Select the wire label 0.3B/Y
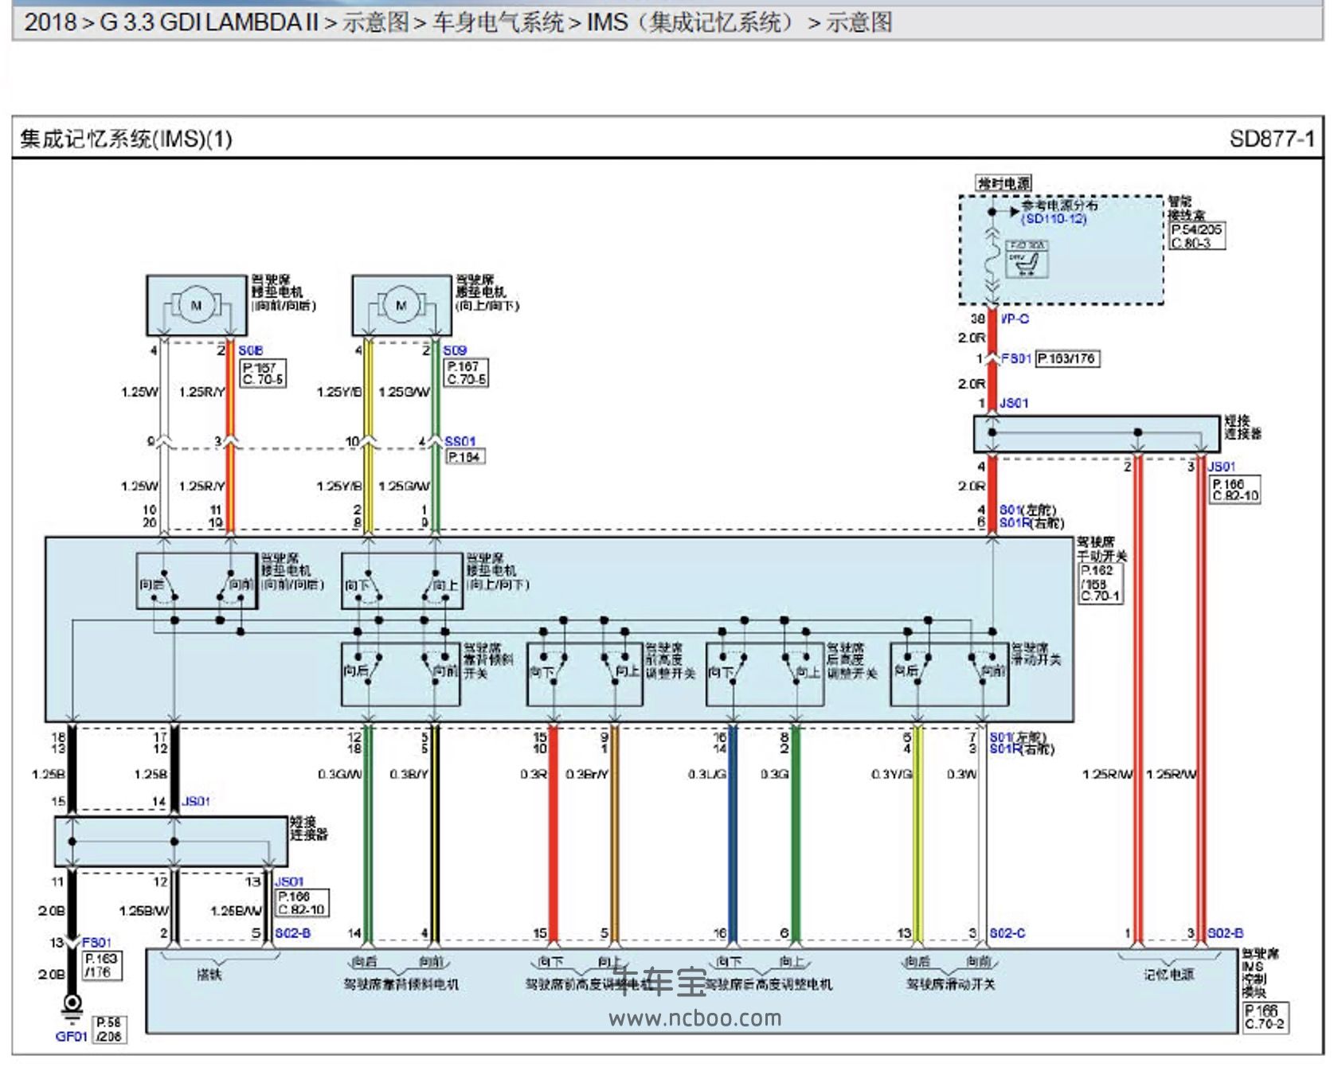Image resolution: width=1338 pixels, height=1075 pixels. point(409,774)
